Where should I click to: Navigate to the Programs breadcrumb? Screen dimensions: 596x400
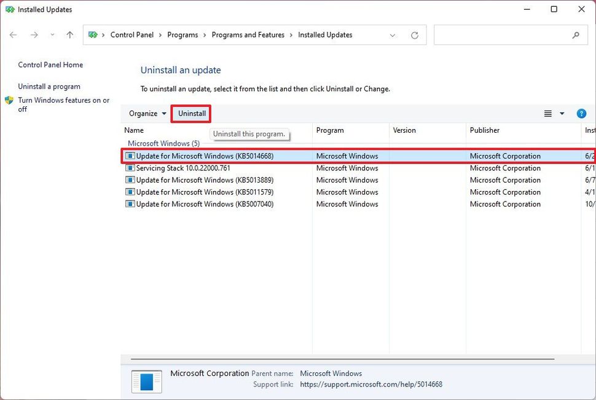point(182,35)
